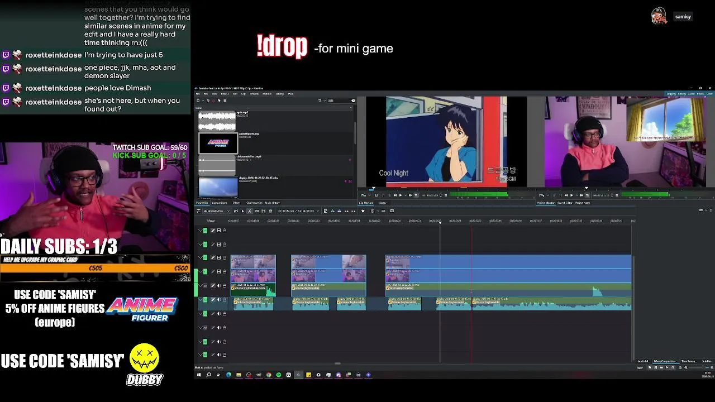Viewport: 715px width, 402px height.
Task: Open the Chrome taskbar icon
Action: (x=268, y=375)
